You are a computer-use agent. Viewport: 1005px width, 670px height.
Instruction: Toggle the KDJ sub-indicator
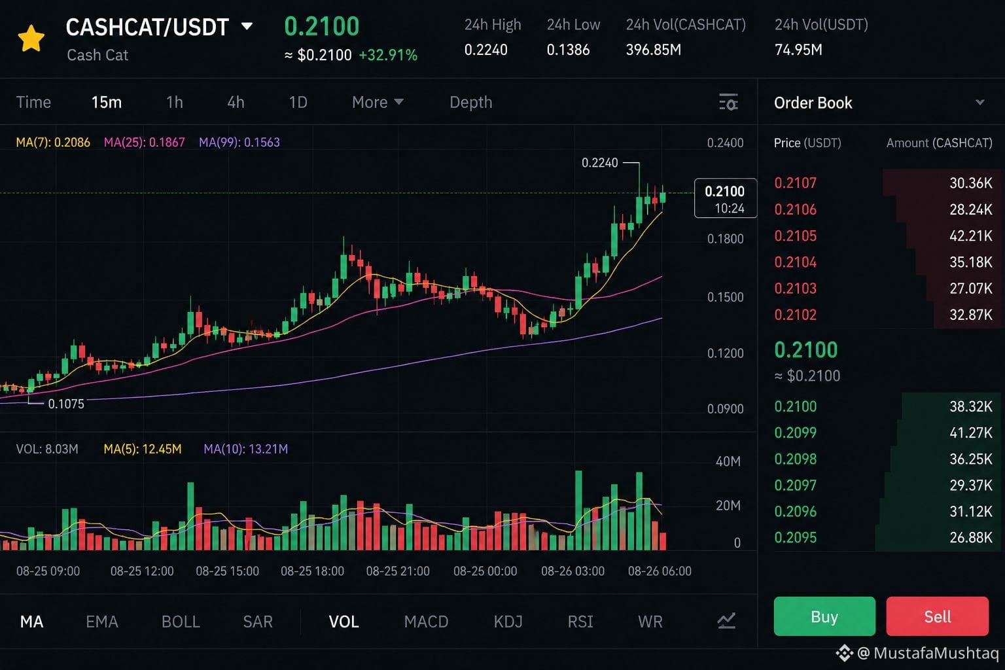click(508, 622)
